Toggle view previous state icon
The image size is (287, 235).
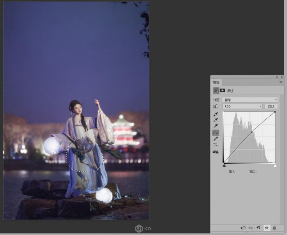click(x=251, y=228)
